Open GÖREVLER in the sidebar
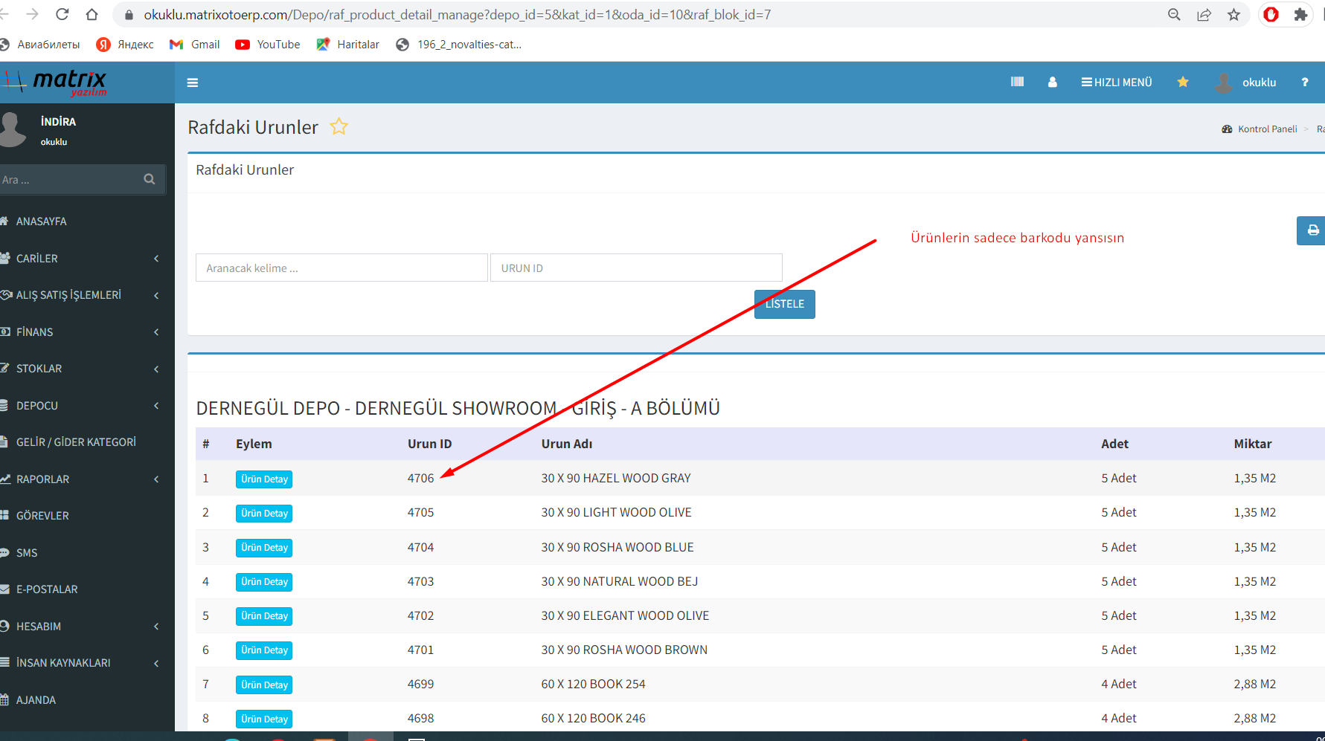 42,516
